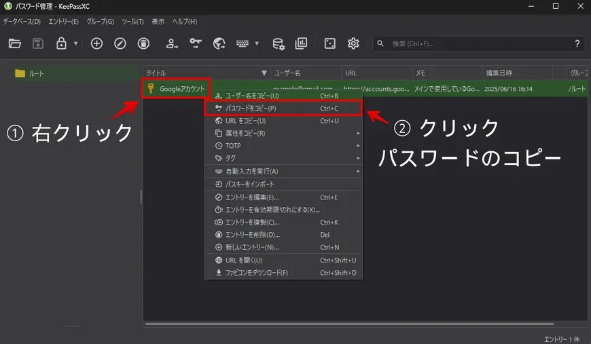Open the lock database dropdown arrow
Screen dimensions: 591x344
[76, 43]
